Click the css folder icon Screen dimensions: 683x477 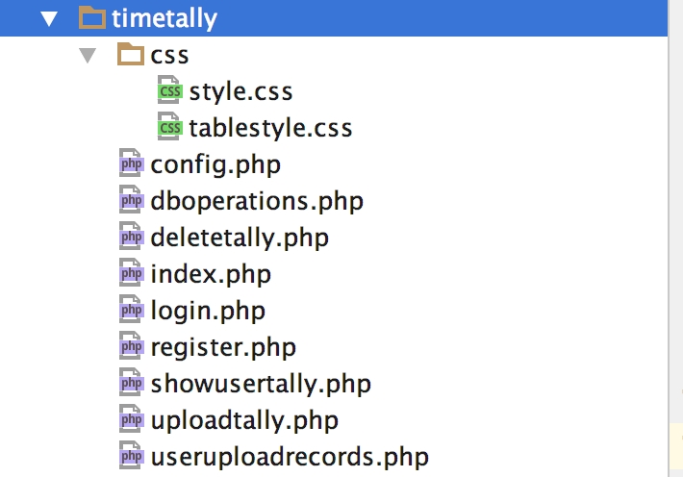pyautogui.click(x=131, y=54)
